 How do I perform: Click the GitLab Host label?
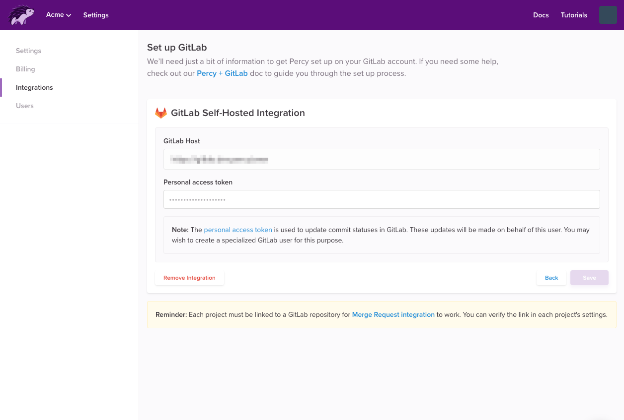182,141
